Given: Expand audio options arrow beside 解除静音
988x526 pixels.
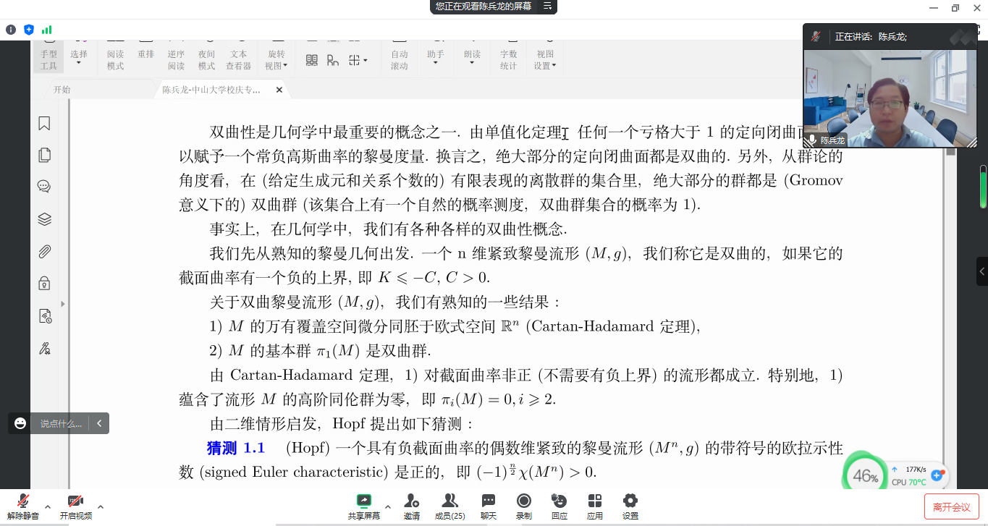Looking at the screenshot, I should [x=48, y=506].
